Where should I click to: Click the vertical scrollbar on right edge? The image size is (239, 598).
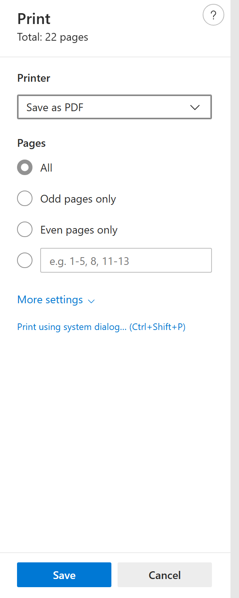click(235, 298)
